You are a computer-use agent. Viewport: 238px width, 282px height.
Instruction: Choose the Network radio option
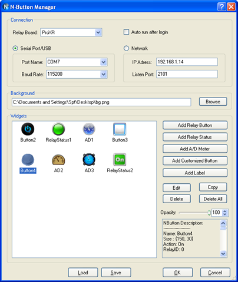point(126,48)
